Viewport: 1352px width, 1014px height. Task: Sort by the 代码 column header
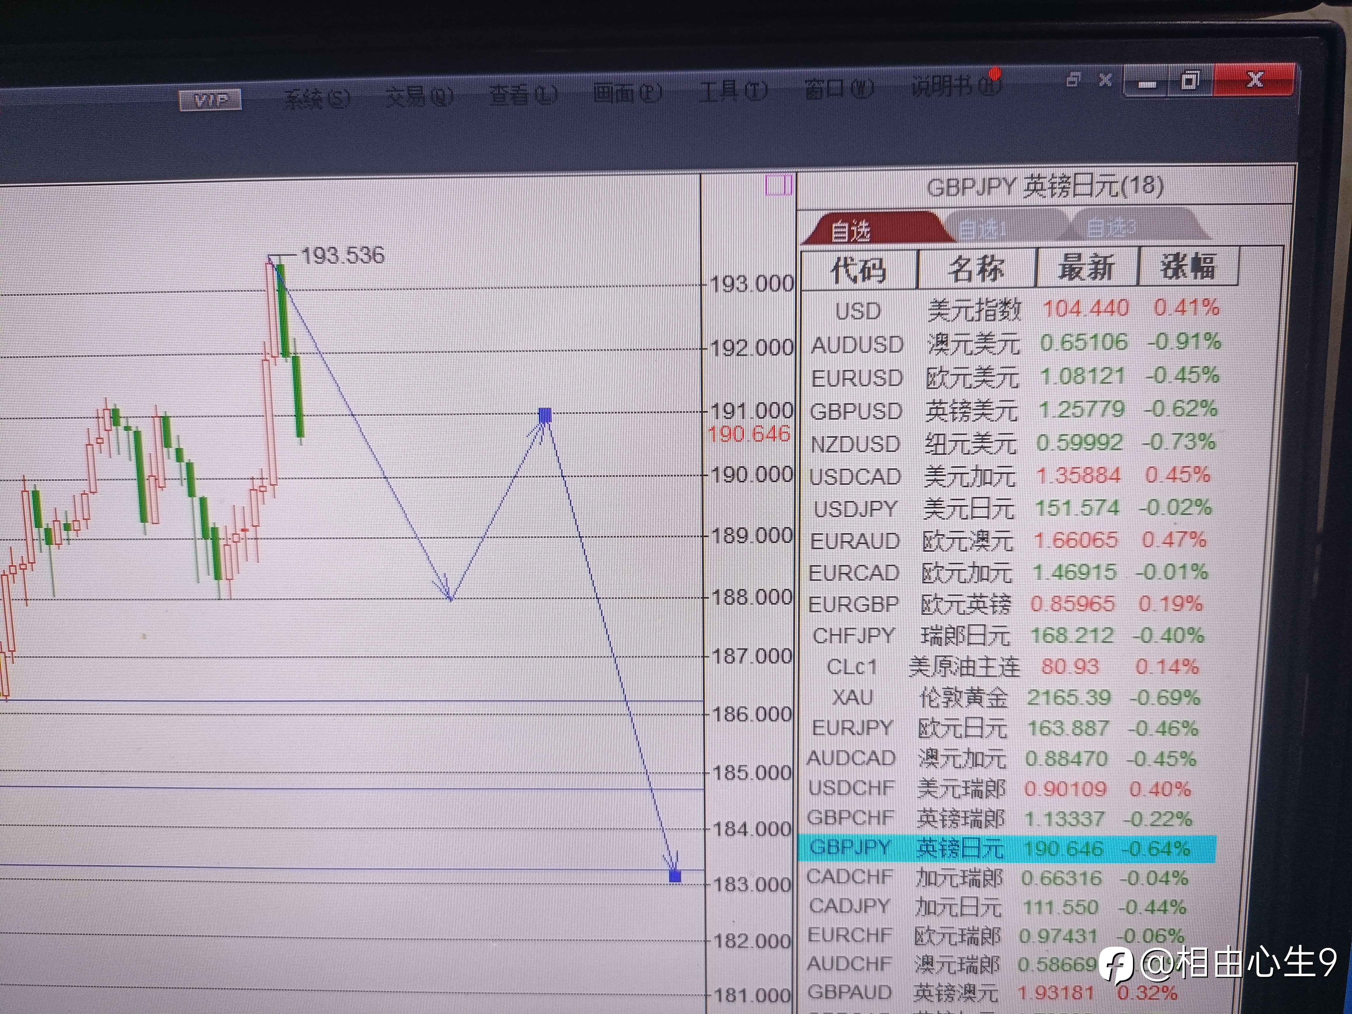(858, 269)
